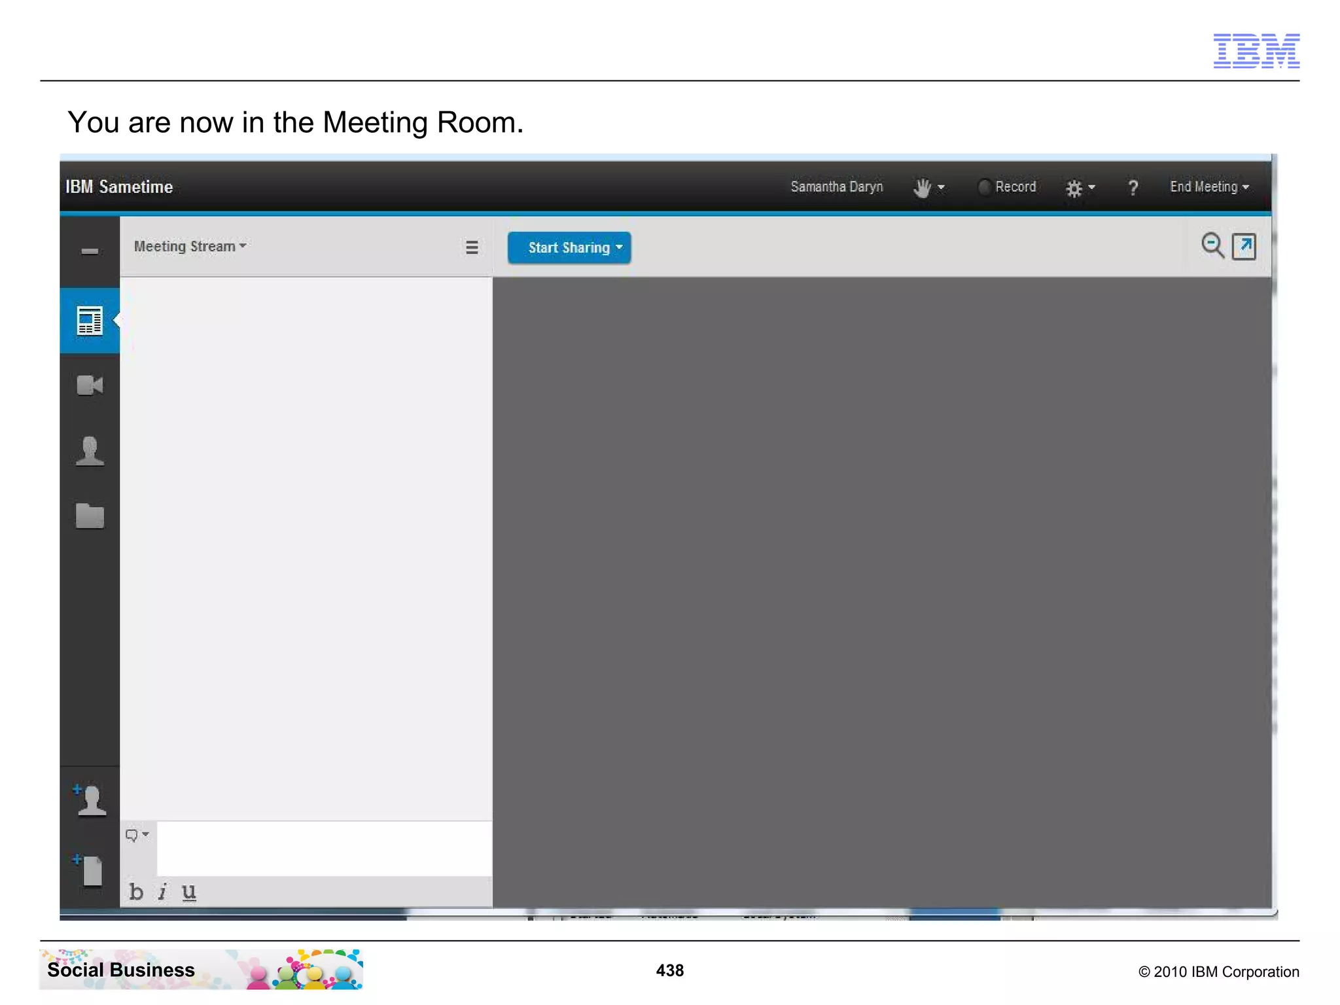Show the participants list panel
Image resolution: width=1340 pixels, height=1005 pixels.
90,451
